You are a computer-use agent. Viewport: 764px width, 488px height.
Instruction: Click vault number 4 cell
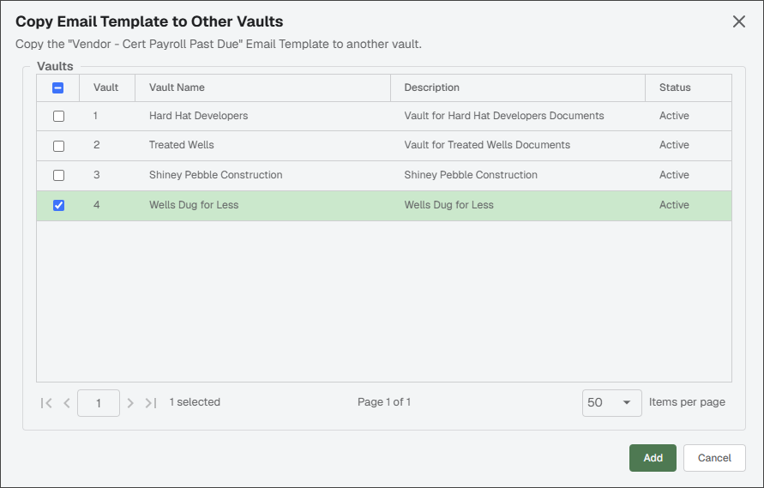tap(106, 205)
